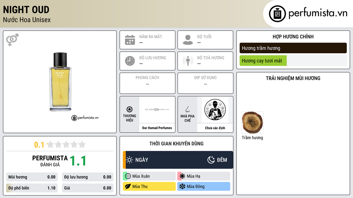The width and height of the screenshot is (353, 198).
Task: Click the Chưa xác định perfumer label
Action: tap(215, 128)
